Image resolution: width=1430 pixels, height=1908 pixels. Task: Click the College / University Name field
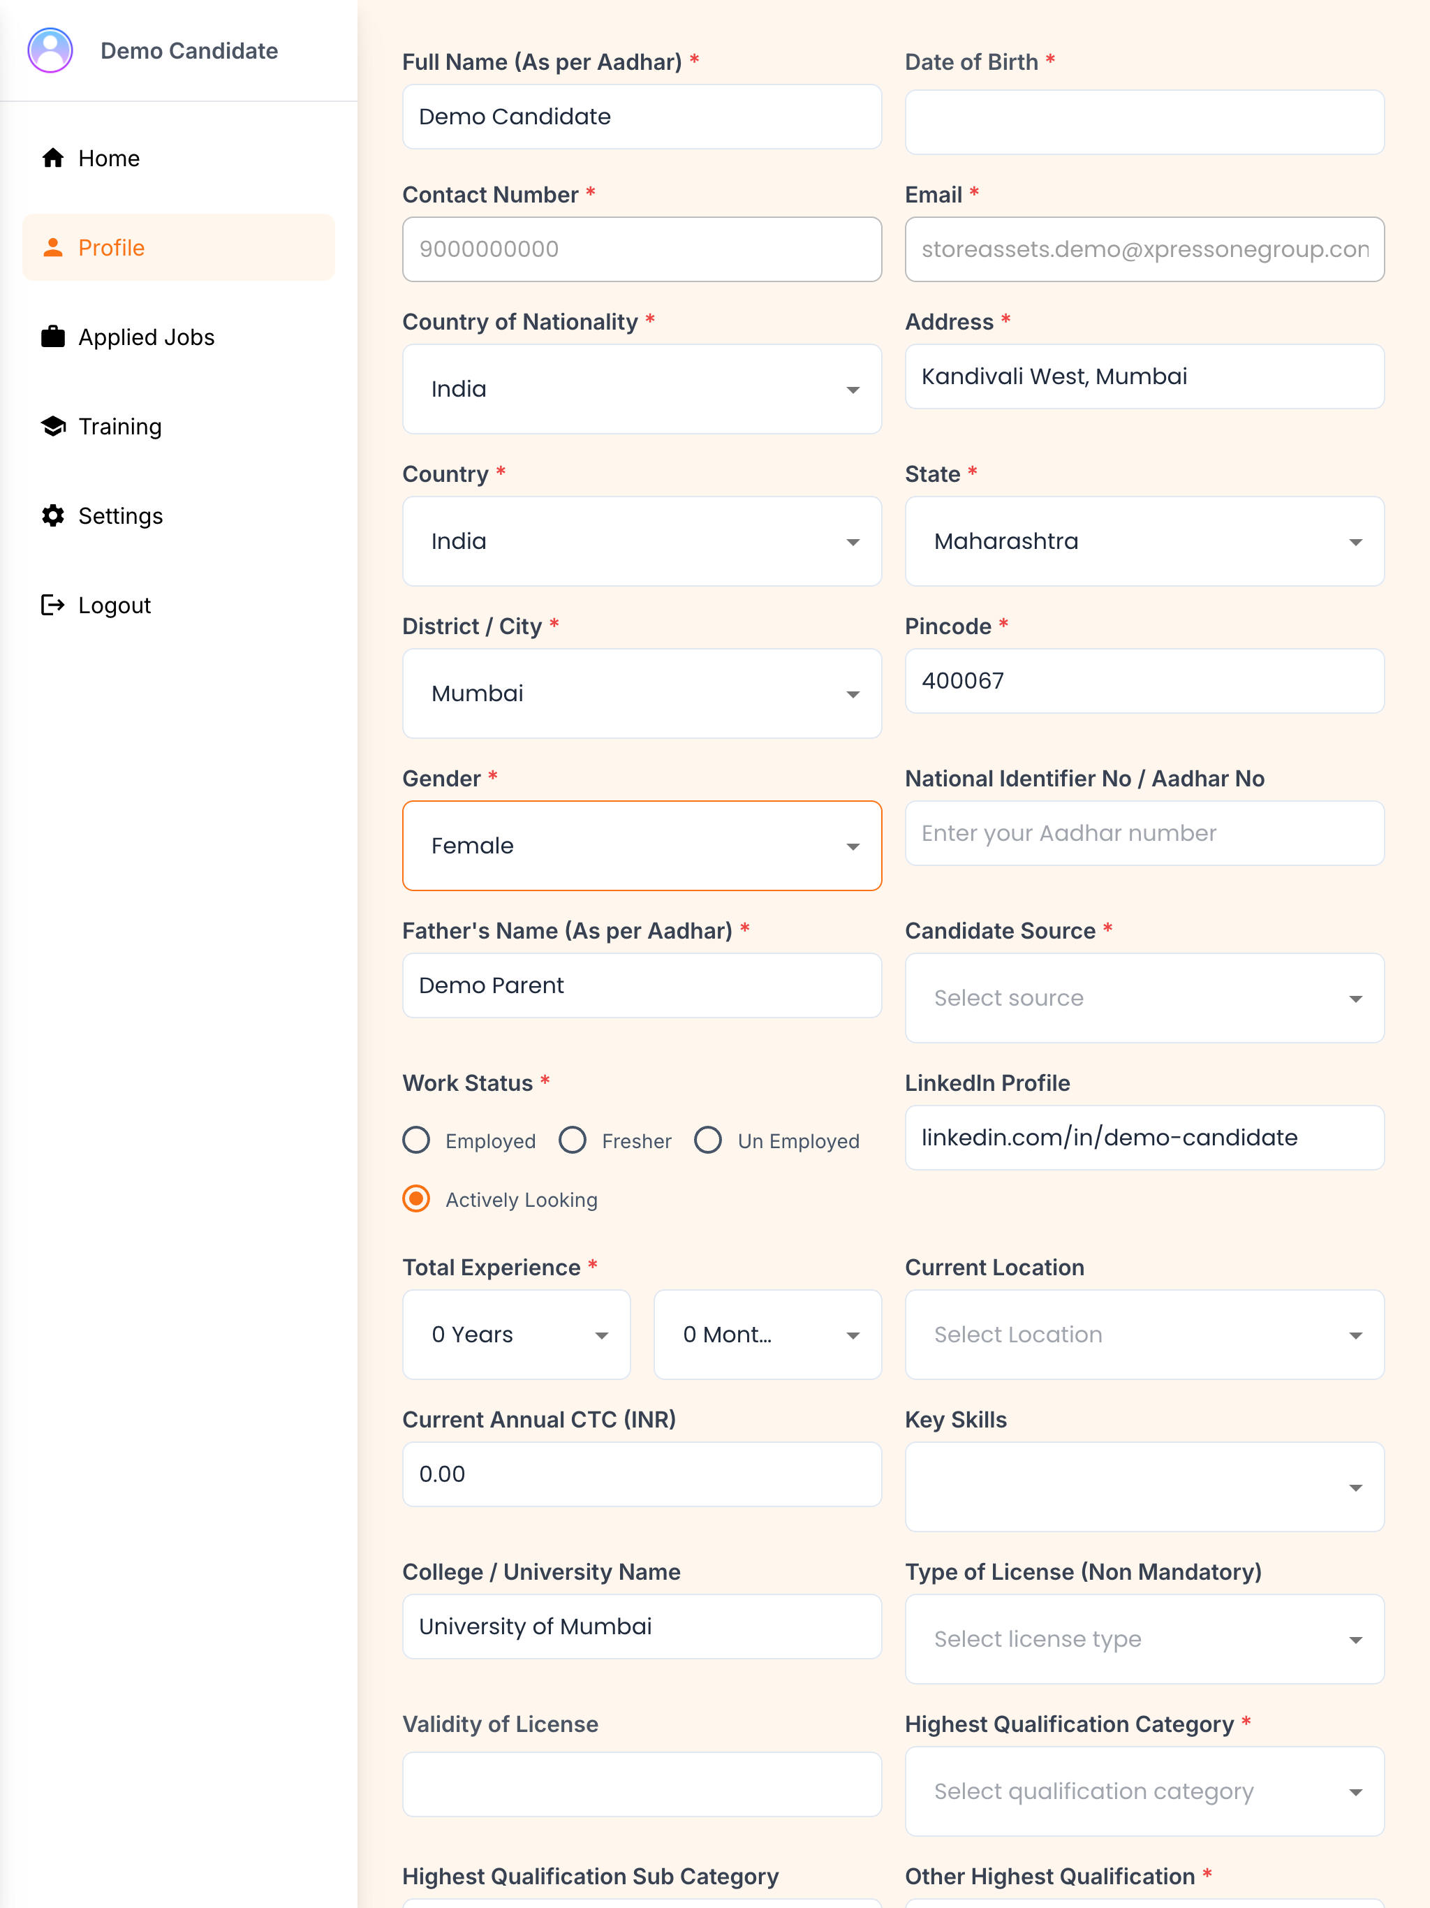click(642, 1627)
